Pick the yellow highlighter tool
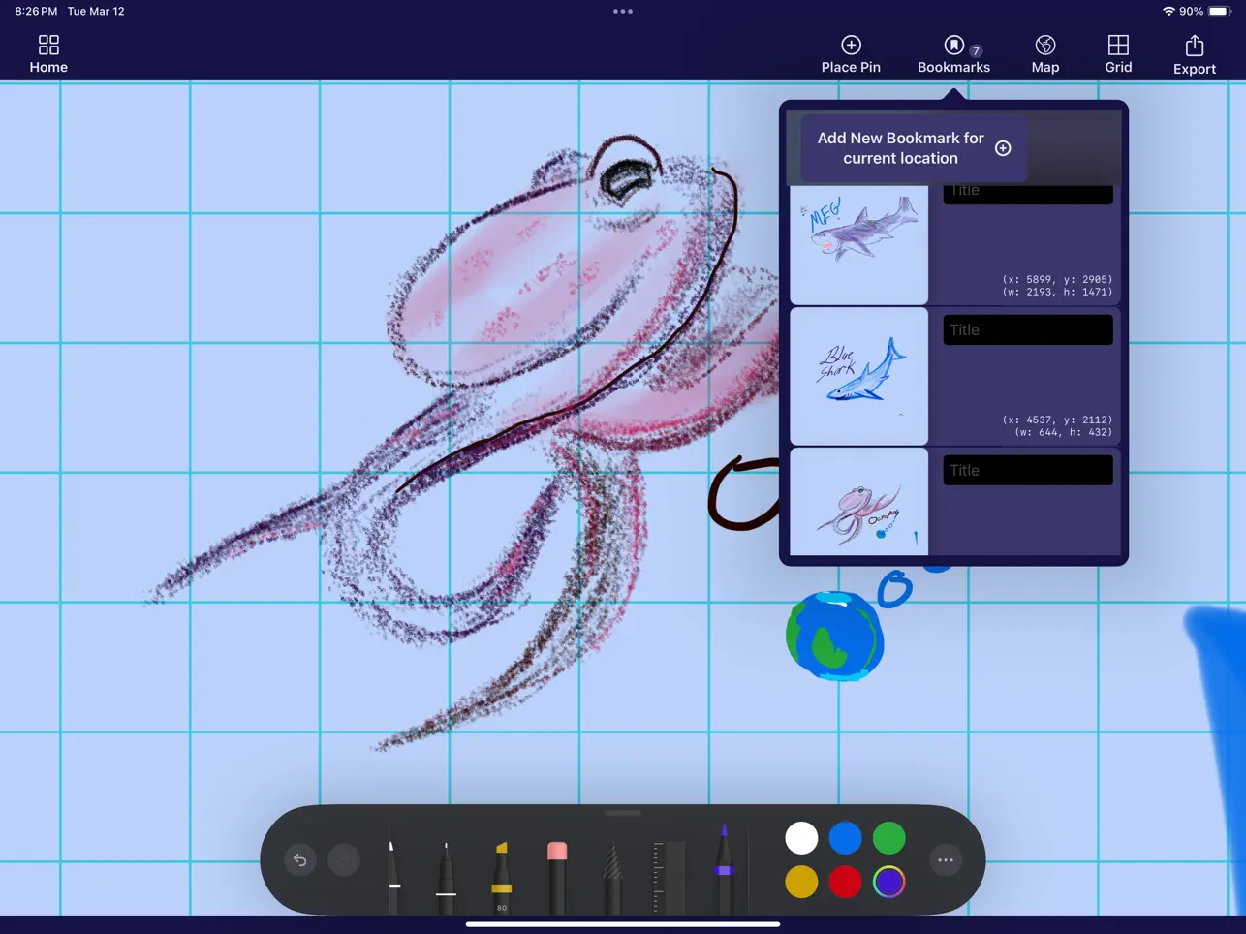Screen dimensions: 1246x934 [x=500, y=867]
